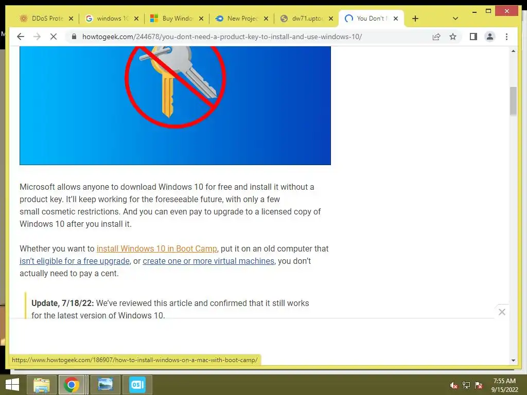Close the dw71.uptodown tab
The width and height of the screenshot is (527, 395).
tap(331, 19)
